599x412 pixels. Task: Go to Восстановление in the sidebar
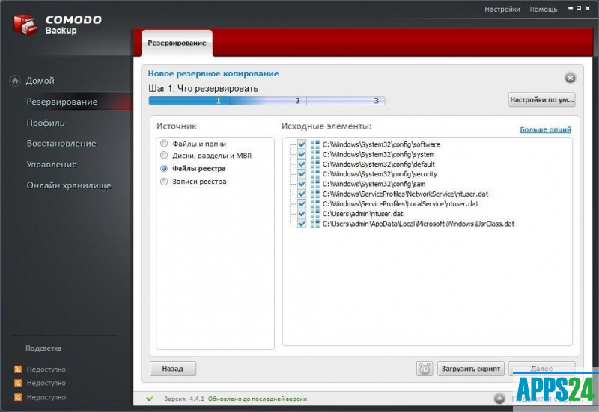click(x=61, y=144)
